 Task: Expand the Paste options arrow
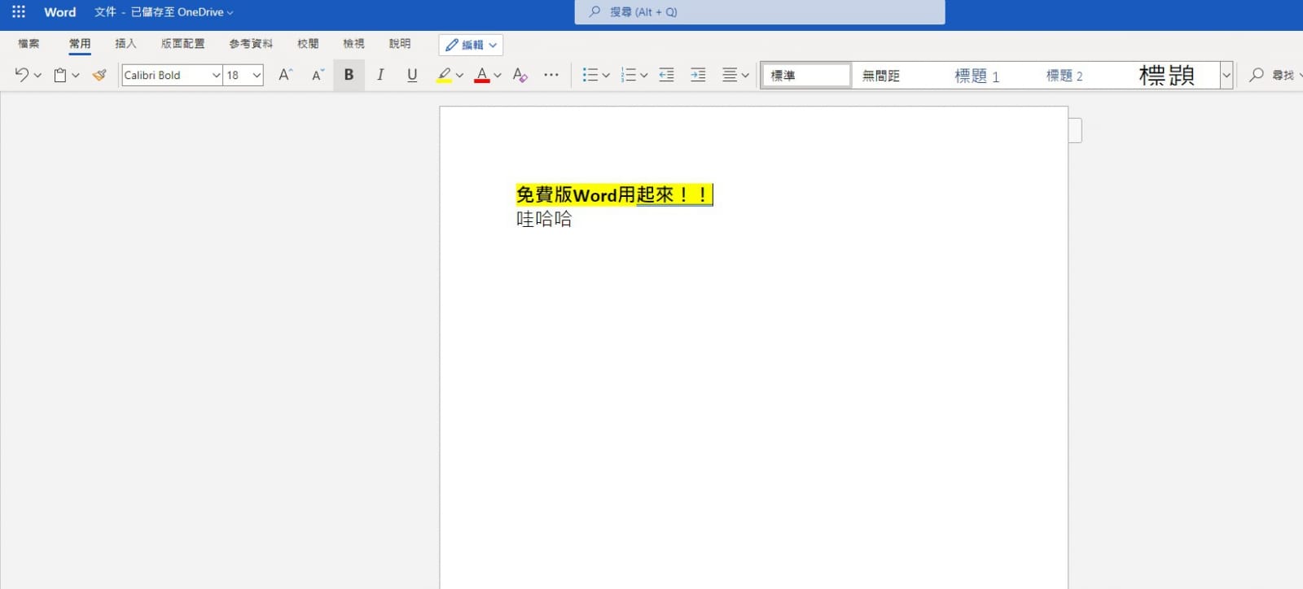[76, 76]
